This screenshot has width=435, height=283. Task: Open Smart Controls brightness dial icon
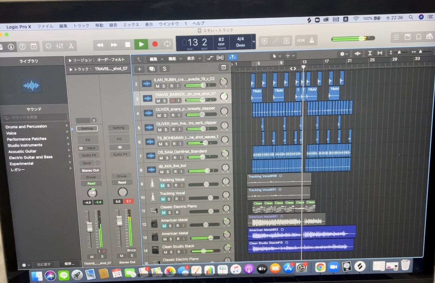coord(48,46)
